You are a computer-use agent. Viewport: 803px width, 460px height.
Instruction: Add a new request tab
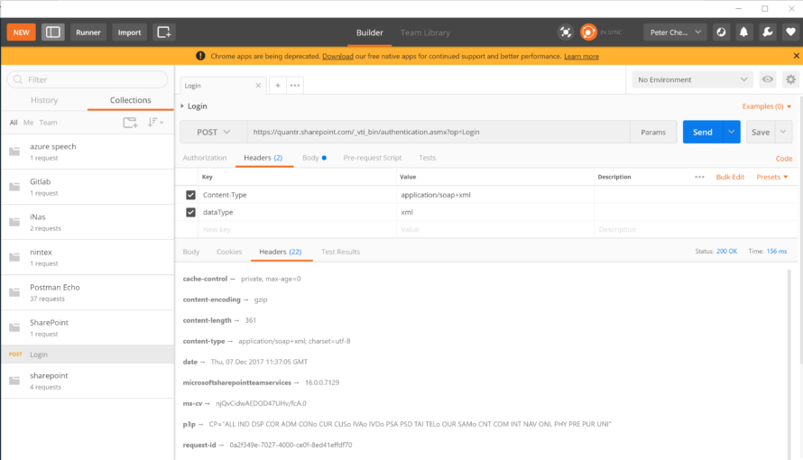pyautogui.click(x=278, y=86)
